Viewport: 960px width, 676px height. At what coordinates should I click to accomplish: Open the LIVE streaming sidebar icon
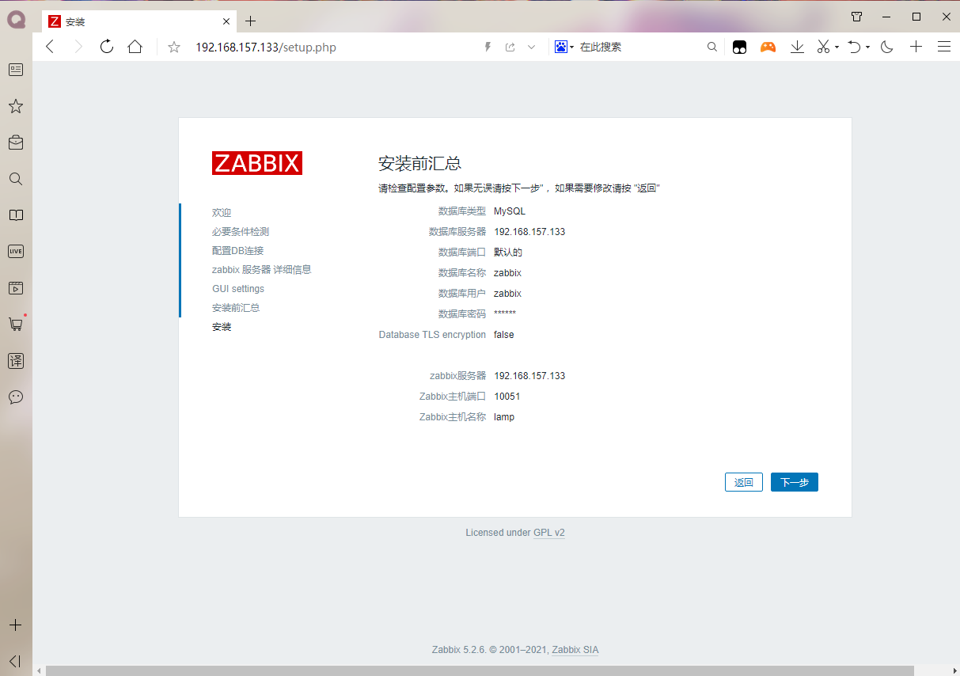(16, 252)
